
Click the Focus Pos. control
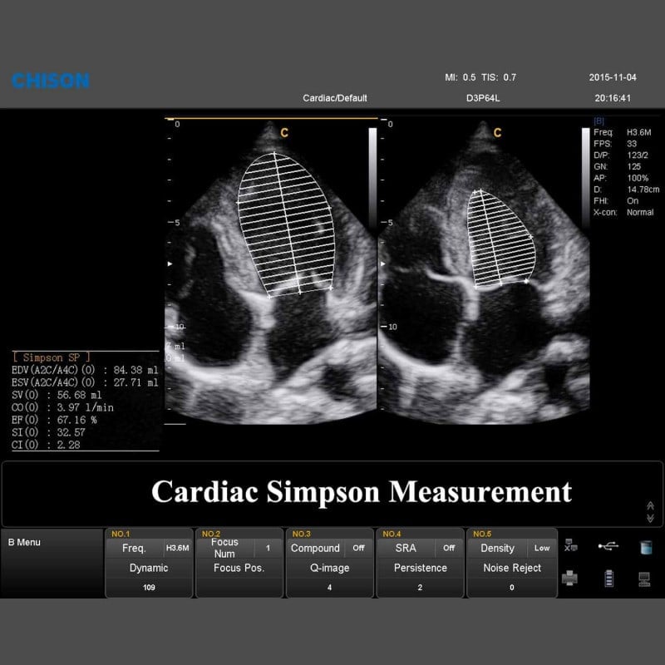tap(239, 568)
